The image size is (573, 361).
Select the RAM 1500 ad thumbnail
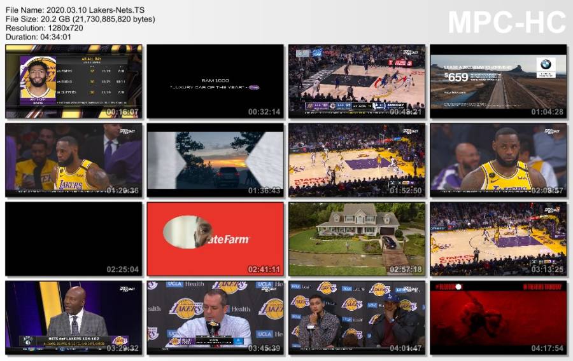tap(215, 81)
